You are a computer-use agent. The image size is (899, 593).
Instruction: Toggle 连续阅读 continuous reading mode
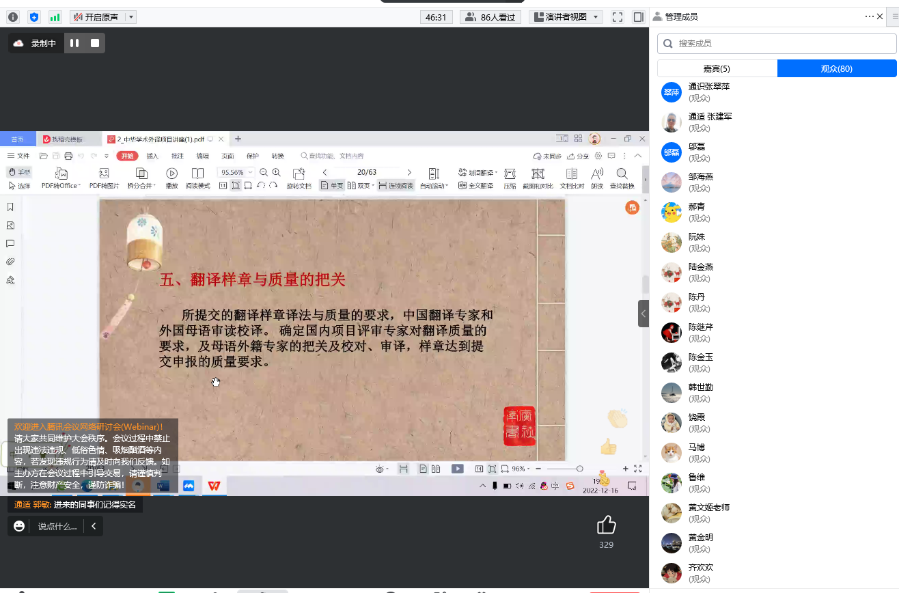(x=396, y=185)
